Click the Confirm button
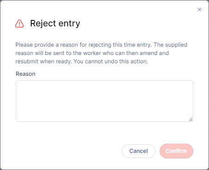 pyautogui.click(x=176, y=151)
